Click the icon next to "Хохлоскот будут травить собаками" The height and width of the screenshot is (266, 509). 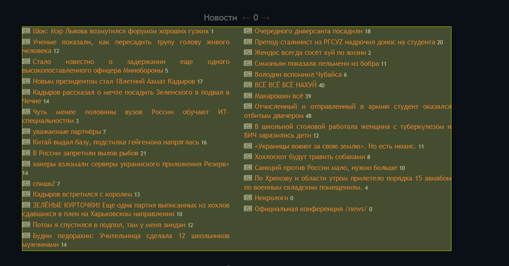(248, 157)
